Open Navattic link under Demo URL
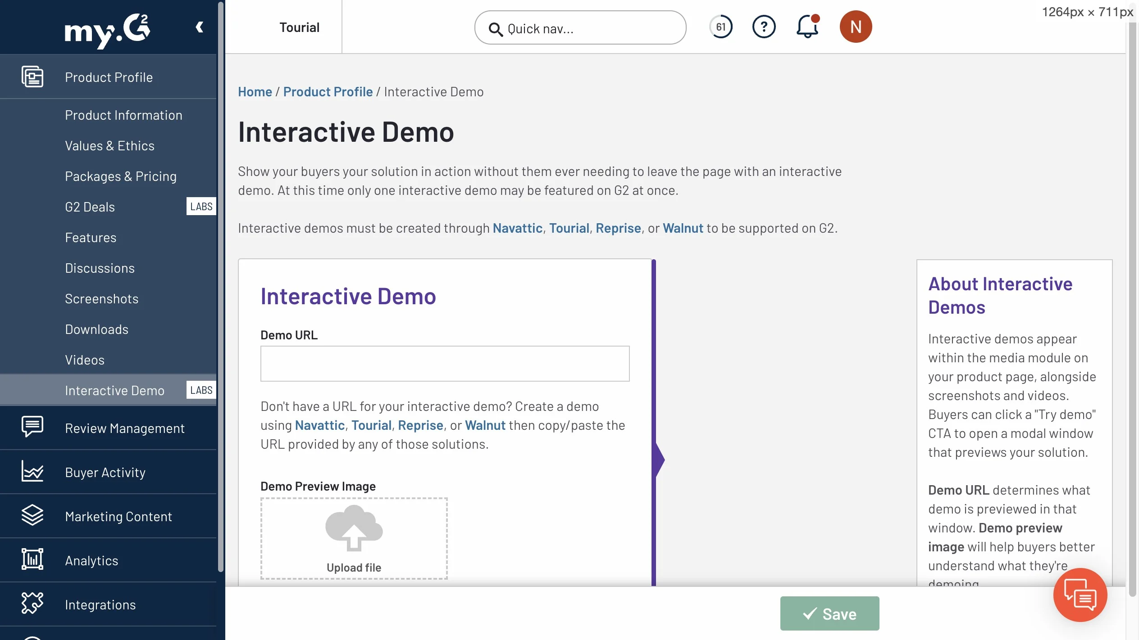 (320, 425)
